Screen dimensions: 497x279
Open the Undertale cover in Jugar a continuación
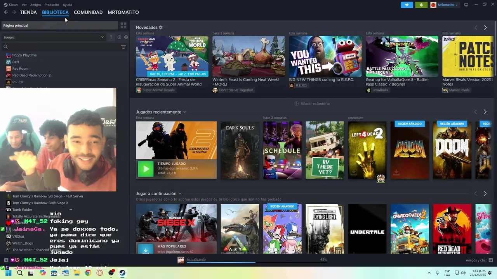click(367, 229)
